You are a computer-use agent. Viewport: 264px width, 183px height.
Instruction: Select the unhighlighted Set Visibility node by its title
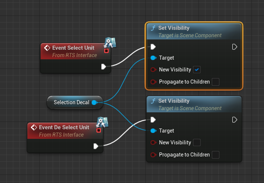click(x=174, y=101)
